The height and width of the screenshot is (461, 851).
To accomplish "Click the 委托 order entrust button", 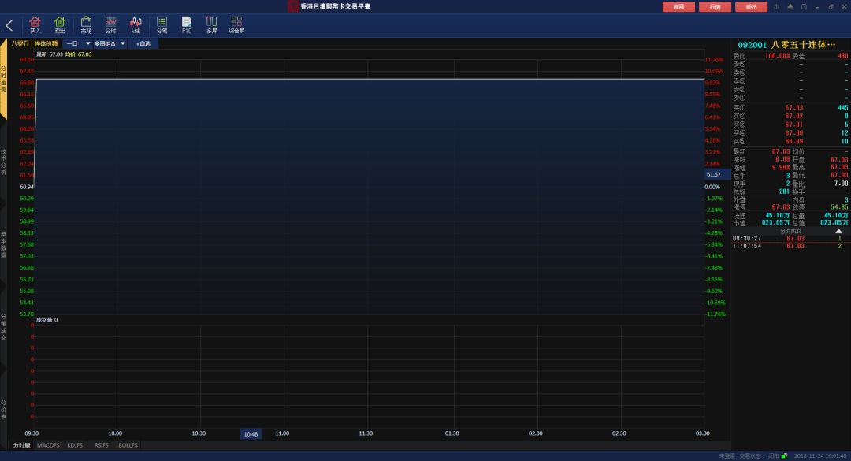I will tap(751, 6).
